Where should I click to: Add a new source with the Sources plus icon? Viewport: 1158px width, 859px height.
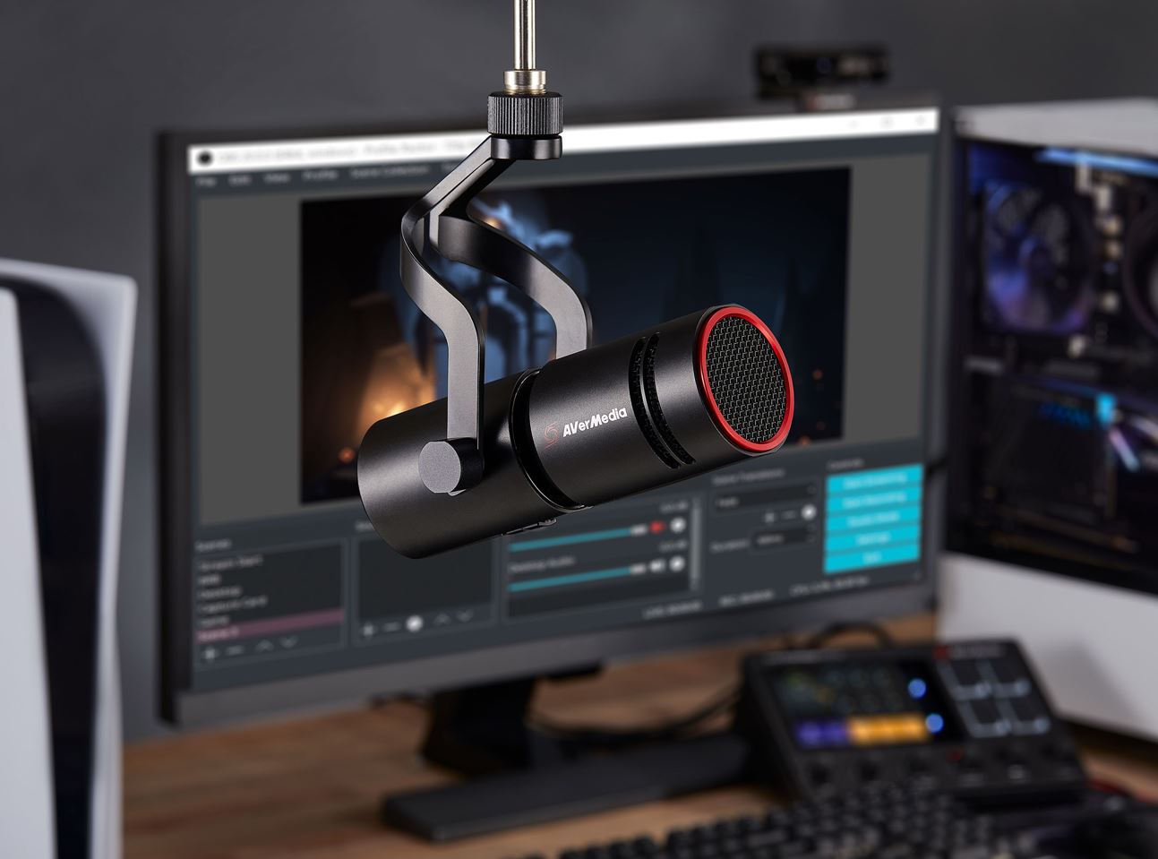[367, 631]
